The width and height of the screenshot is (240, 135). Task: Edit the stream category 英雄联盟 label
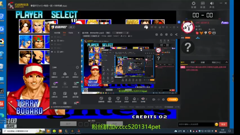tap(91, 36)
